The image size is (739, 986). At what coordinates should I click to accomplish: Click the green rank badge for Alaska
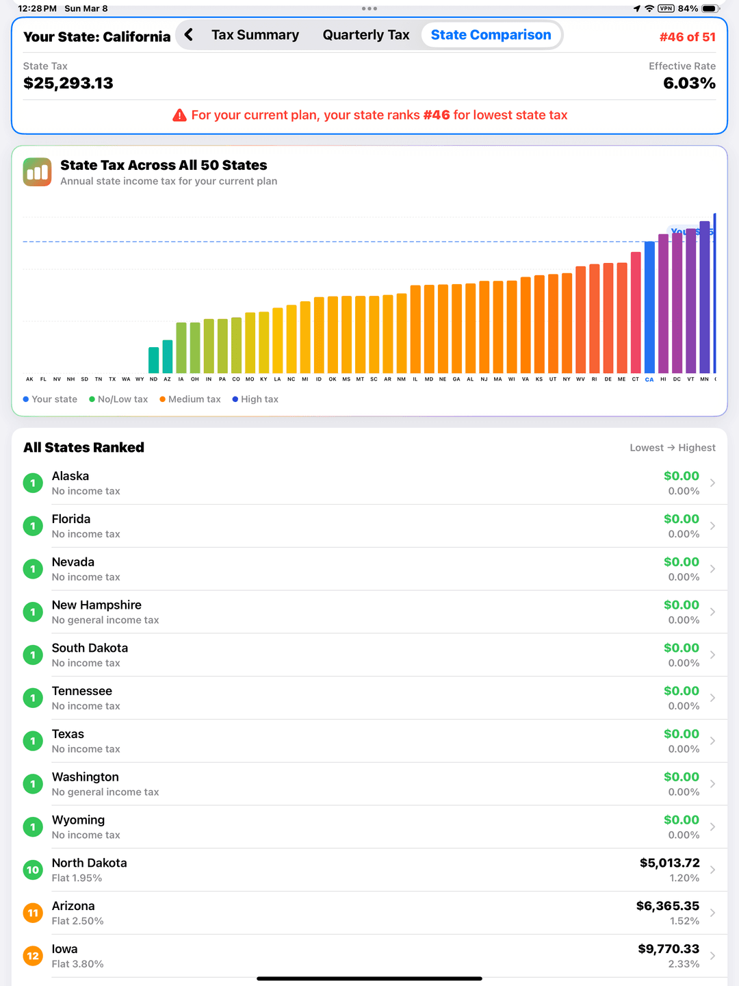[x=32, y=483]
